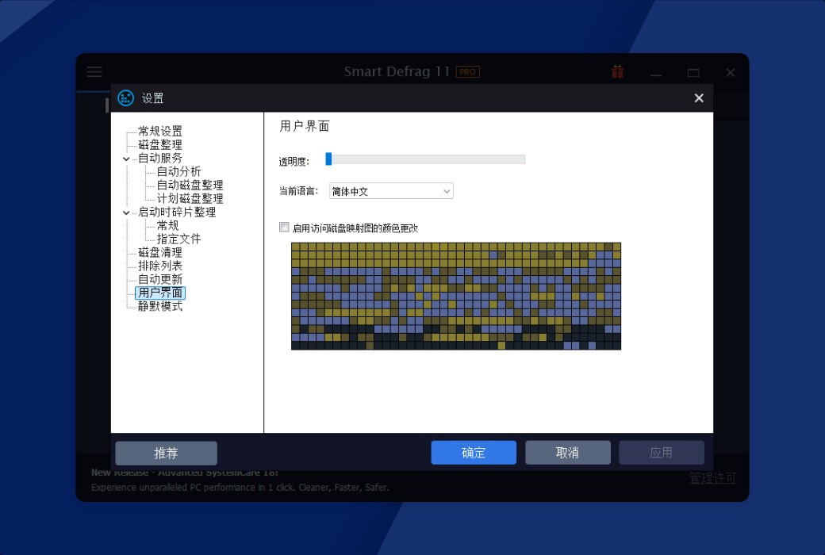Maximize the Smart Defrag main window
The image size is (825, 555).
click(693, 73)
